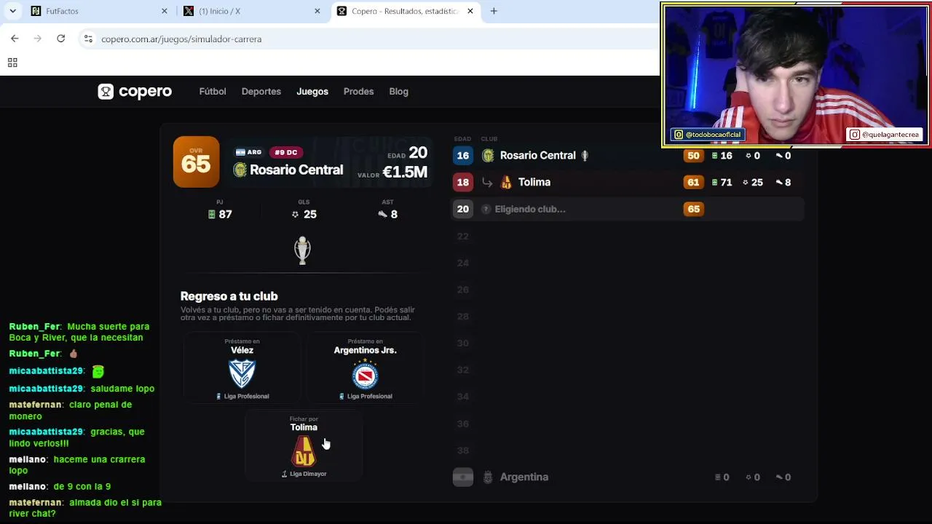
Task: Switch to the Inicio / X tab
Action: pyautogui.click(x=251, y=11)
